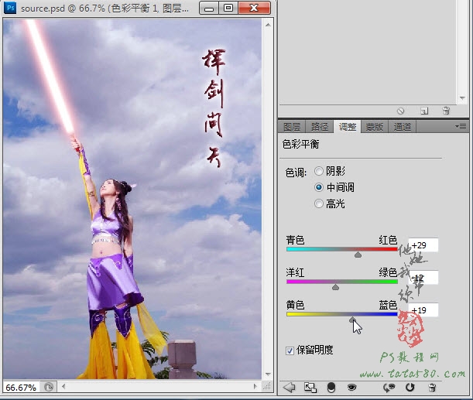Screen dimensions: 473x400
Task: Click the upper panel trash icon
Action: click(x=446, y=111)
